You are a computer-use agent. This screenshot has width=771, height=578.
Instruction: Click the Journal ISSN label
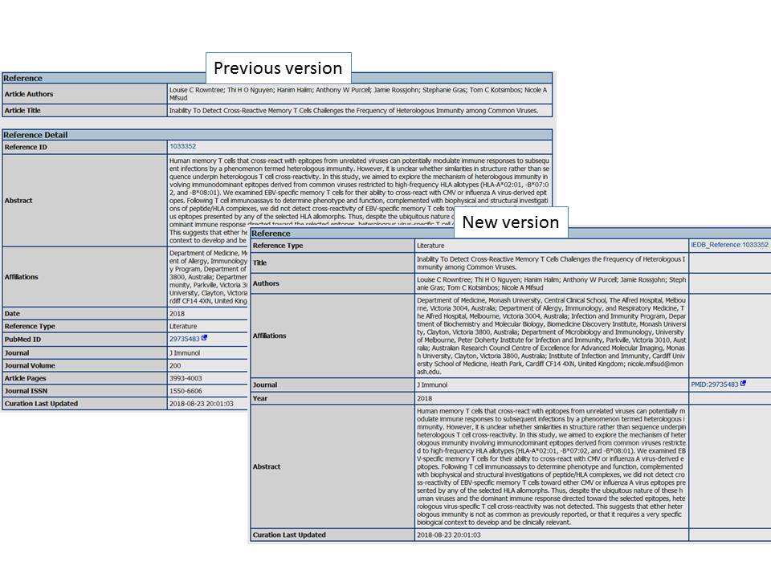tap(26, 391)
